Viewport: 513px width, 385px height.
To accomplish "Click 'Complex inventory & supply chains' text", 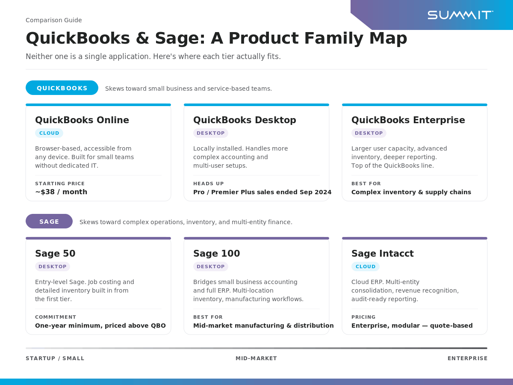I will pyautogui.click(x=411, y=192).
